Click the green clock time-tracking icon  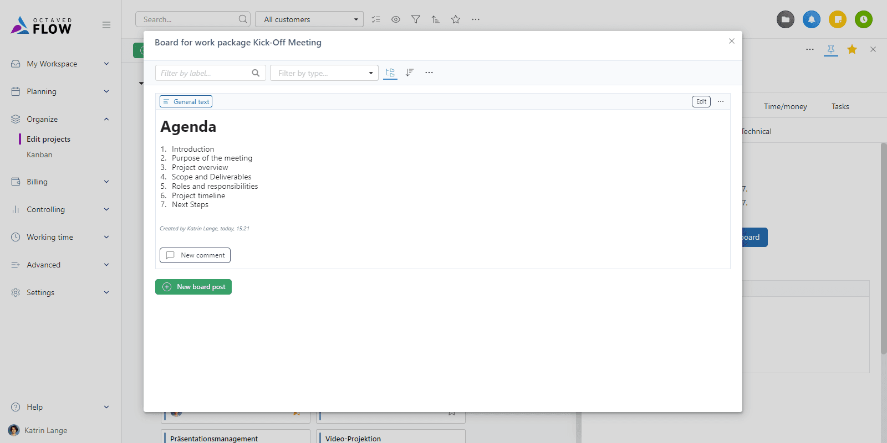coord(864,19)
